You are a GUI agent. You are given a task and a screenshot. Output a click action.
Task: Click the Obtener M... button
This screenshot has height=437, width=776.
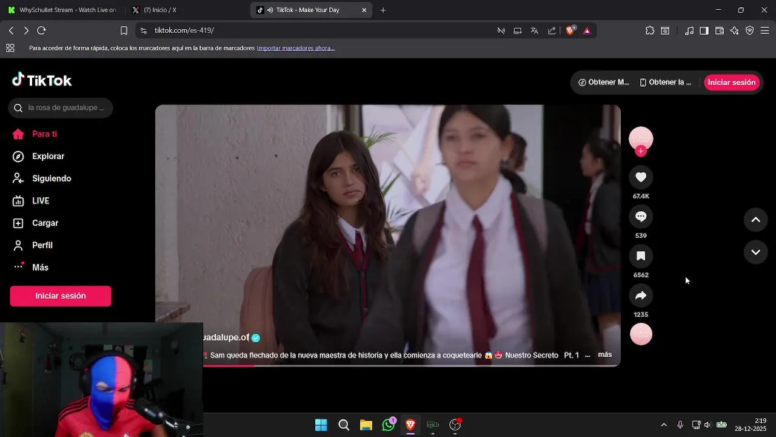pos(604,83)
